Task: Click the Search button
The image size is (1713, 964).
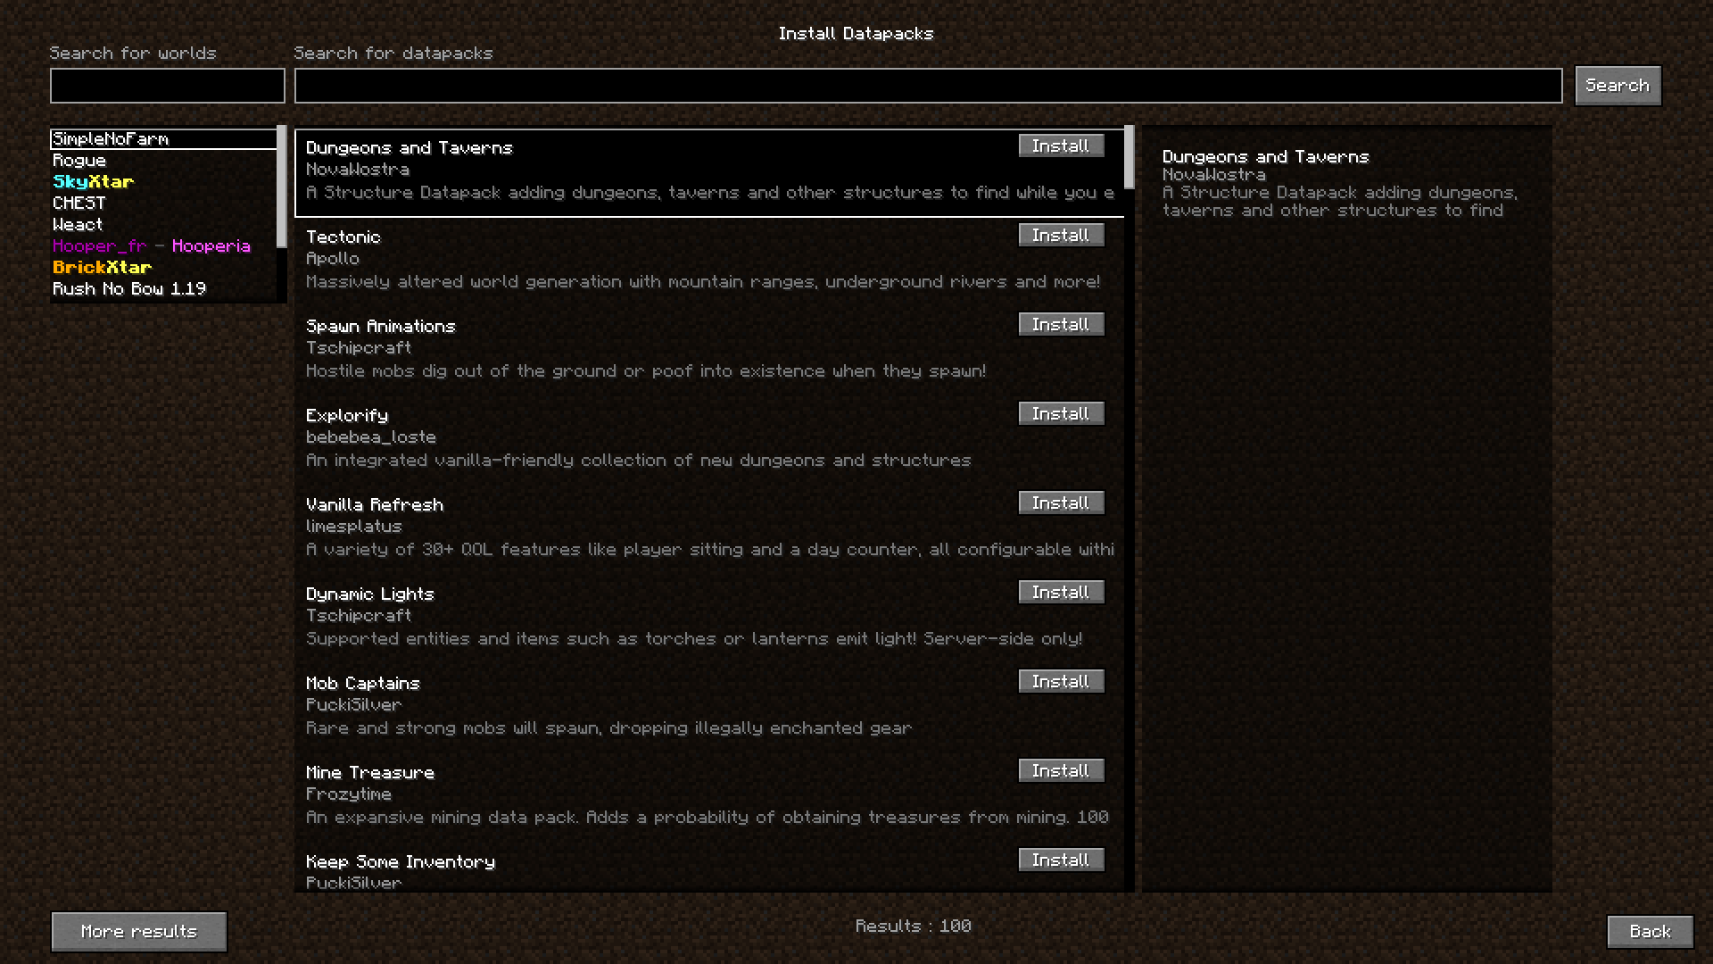Action: (1617, 86)
